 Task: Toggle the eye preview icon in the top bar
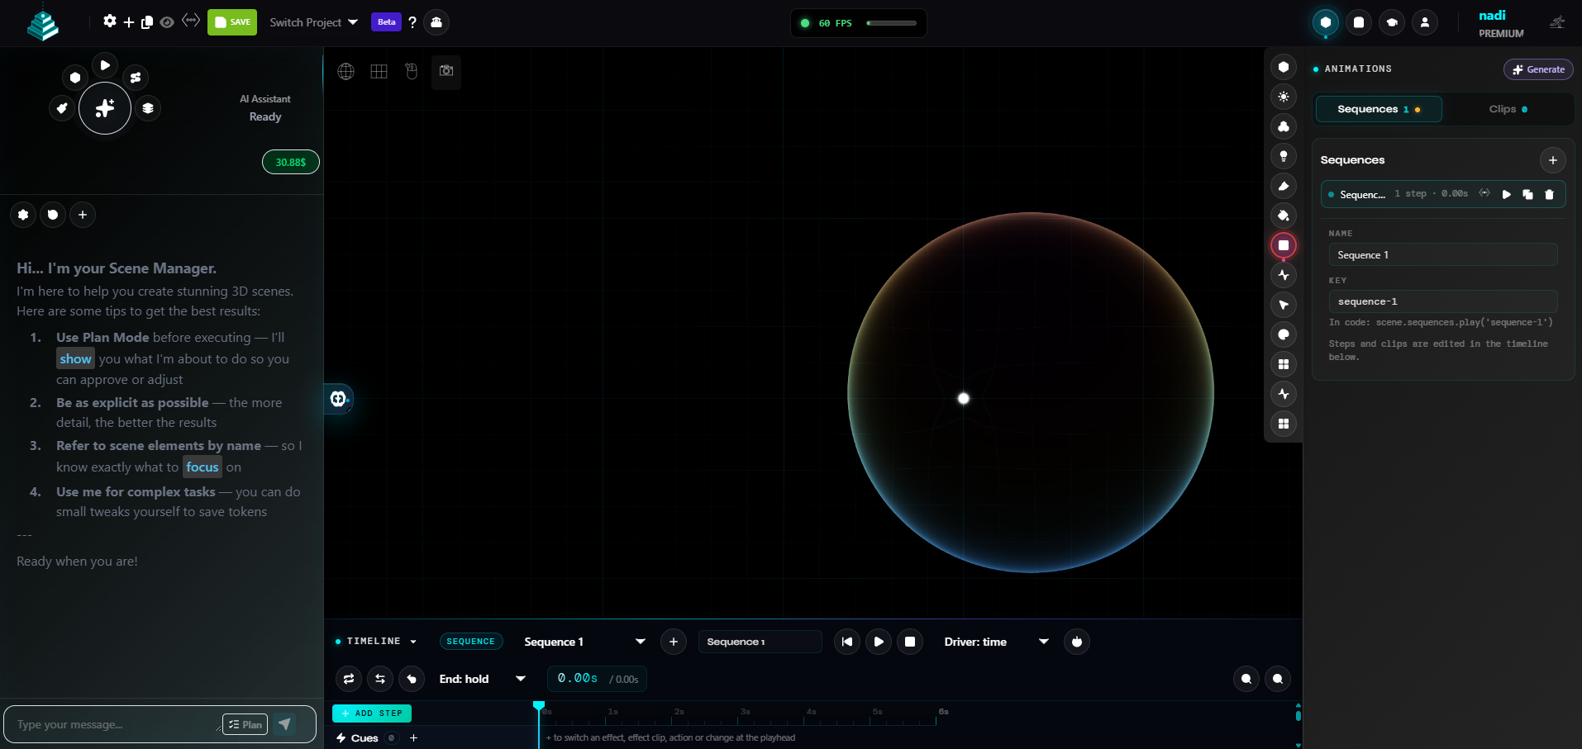click(x=167, y=22)
